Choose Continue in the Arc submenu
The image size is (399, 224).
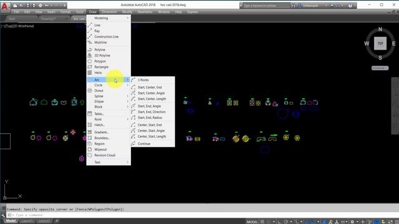pyautogui.click(x=153, y=144)
